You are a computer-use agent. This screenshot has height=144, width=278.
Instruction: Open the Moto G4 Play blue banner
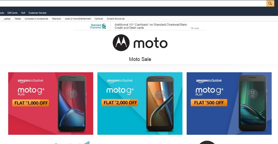point(229,103)
